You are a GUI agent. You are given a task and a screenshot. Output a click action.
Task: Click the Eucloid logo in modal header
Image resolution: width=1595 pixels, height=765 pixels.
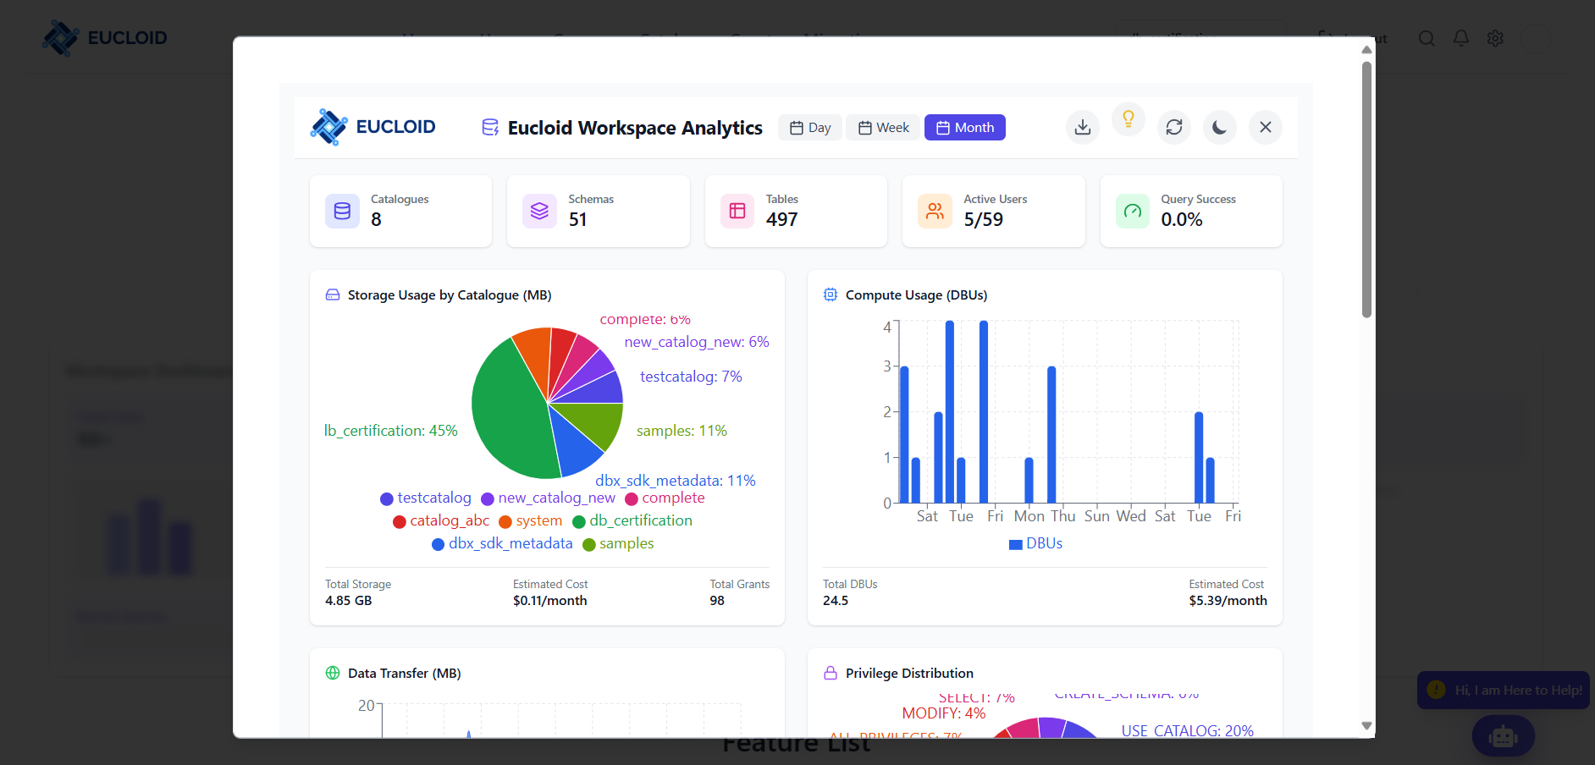click(373, 127)
